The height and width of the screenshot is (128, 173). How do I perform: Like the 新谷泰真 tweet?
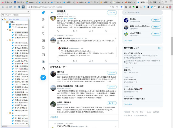click(90, 61)
